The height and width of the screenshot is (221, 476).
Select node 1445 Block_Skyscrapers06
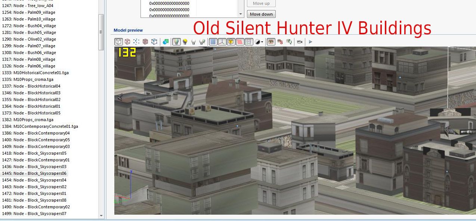coord(34,173)
